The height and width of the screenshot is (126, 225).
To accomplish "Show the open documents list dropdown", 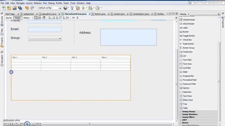I will click(x=173, y=14).
